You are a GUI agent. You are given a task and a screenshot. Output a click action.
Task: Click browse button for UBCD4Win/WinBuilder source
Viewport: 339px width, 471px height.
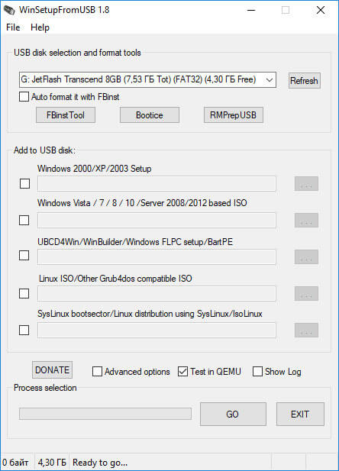pyautogui.click(x=306, y=256)
